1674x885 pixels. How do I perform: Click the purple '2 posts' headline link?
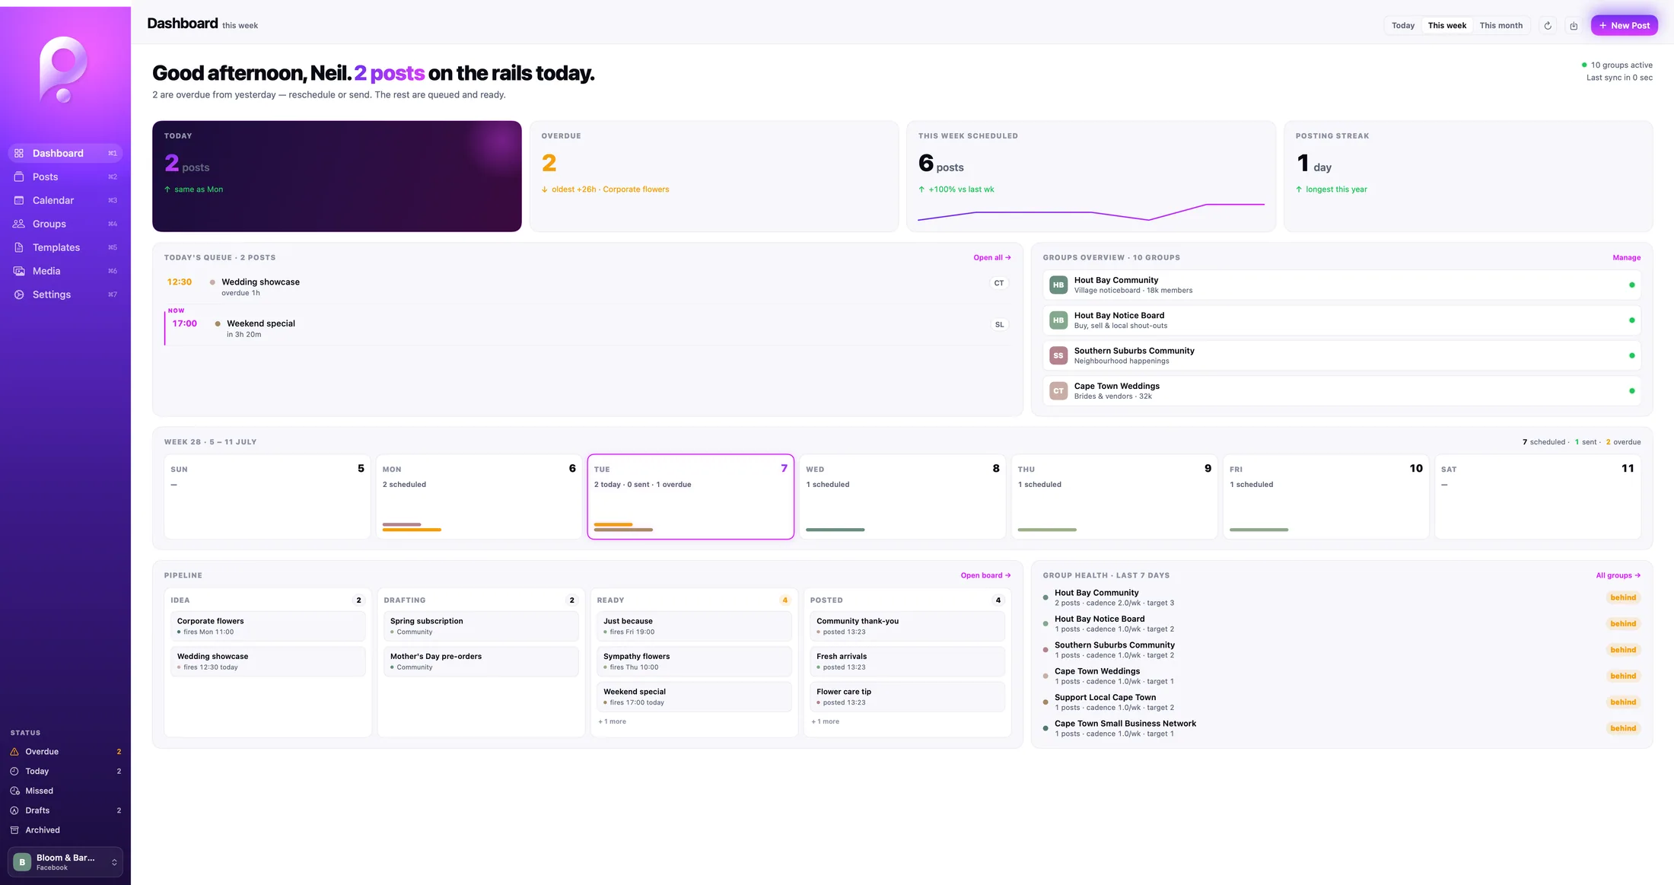pyautogui.click(x=390, y=73)
